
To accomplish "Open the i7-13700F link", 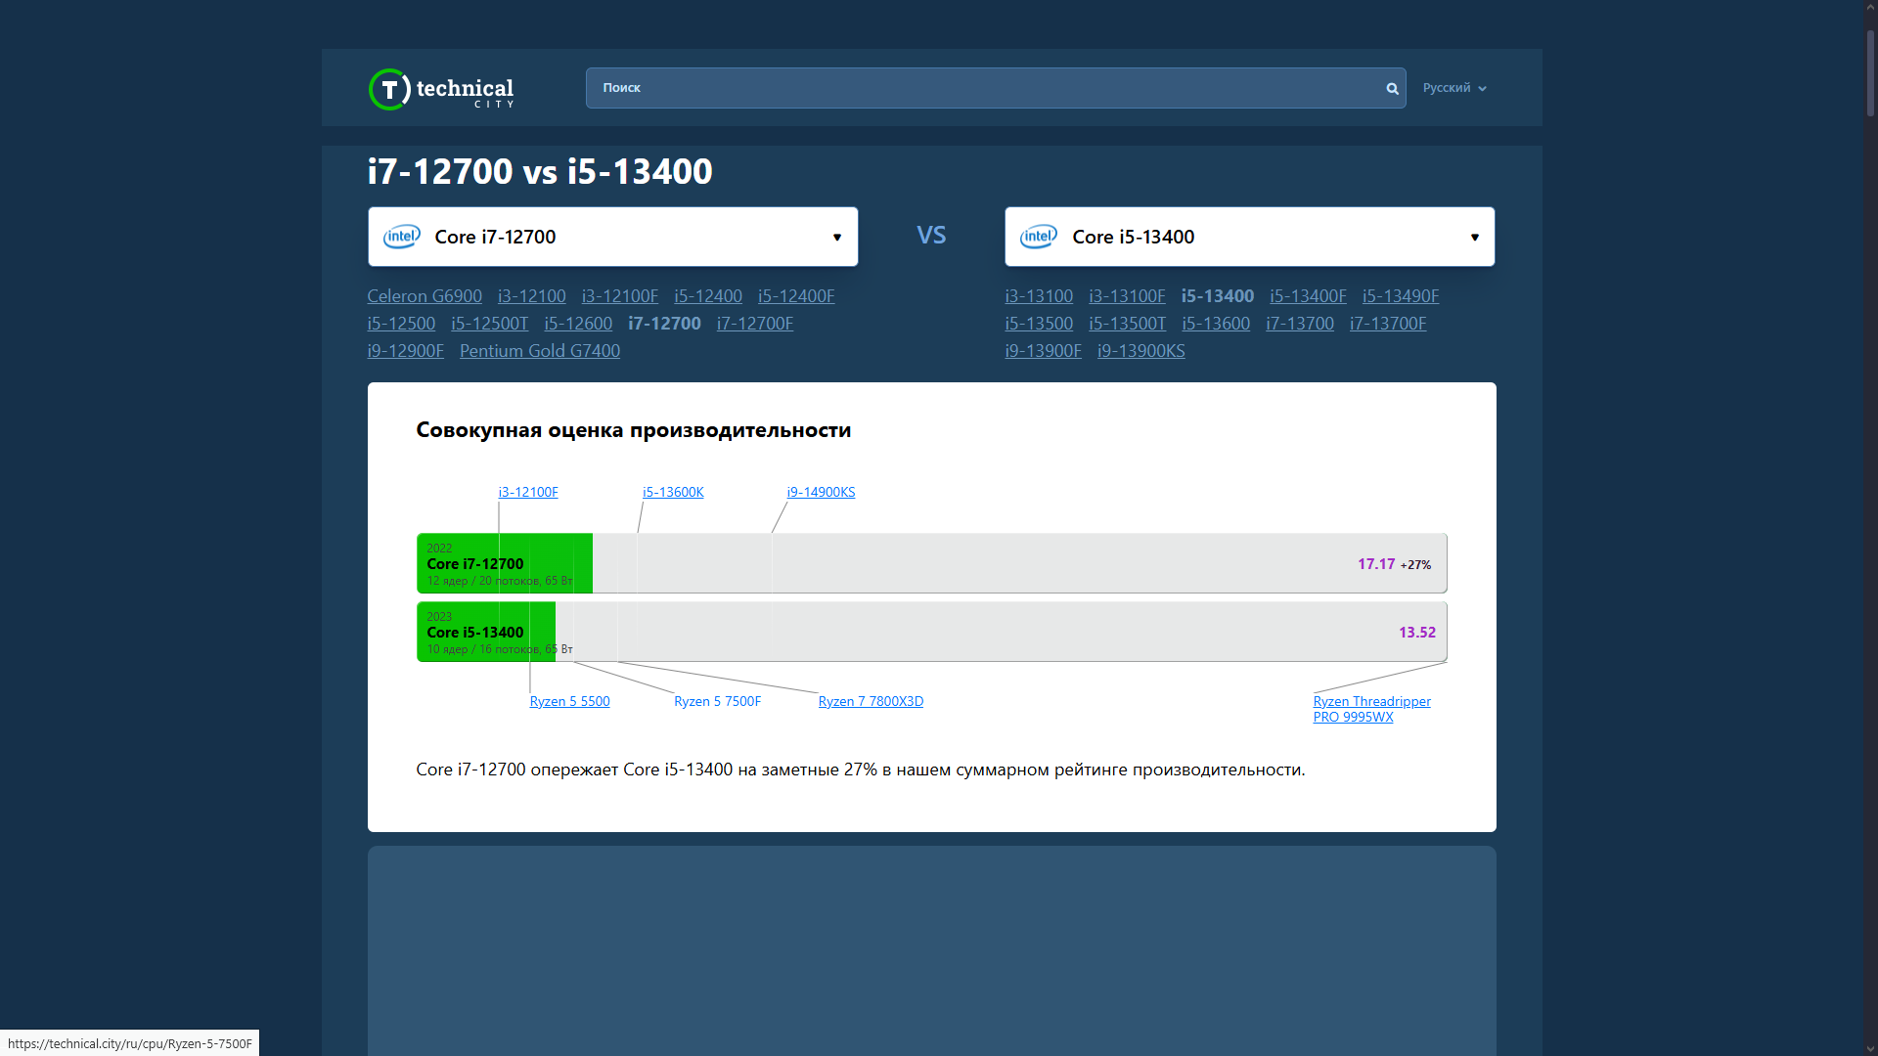I will [x=1388, y=324].
